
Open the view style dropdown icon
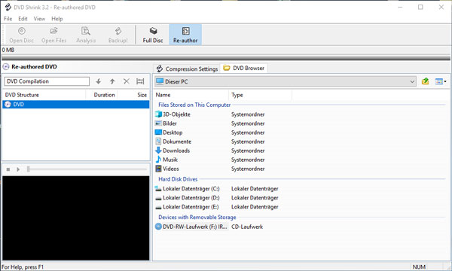click(x=441, y=81)
